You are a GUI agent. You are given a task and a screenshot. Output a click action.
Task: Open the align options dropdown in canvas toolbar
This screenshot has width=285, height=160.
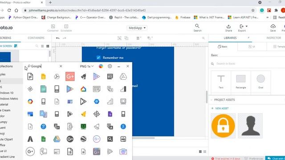[x=139, y=38]
